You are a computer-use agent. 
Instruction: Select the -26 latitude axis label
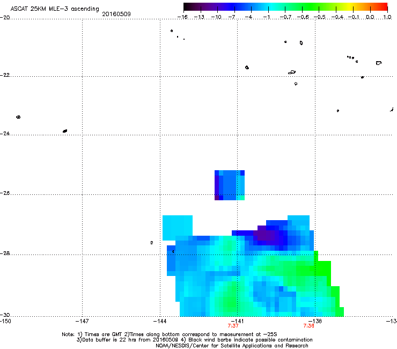click(x=5, y=193)
